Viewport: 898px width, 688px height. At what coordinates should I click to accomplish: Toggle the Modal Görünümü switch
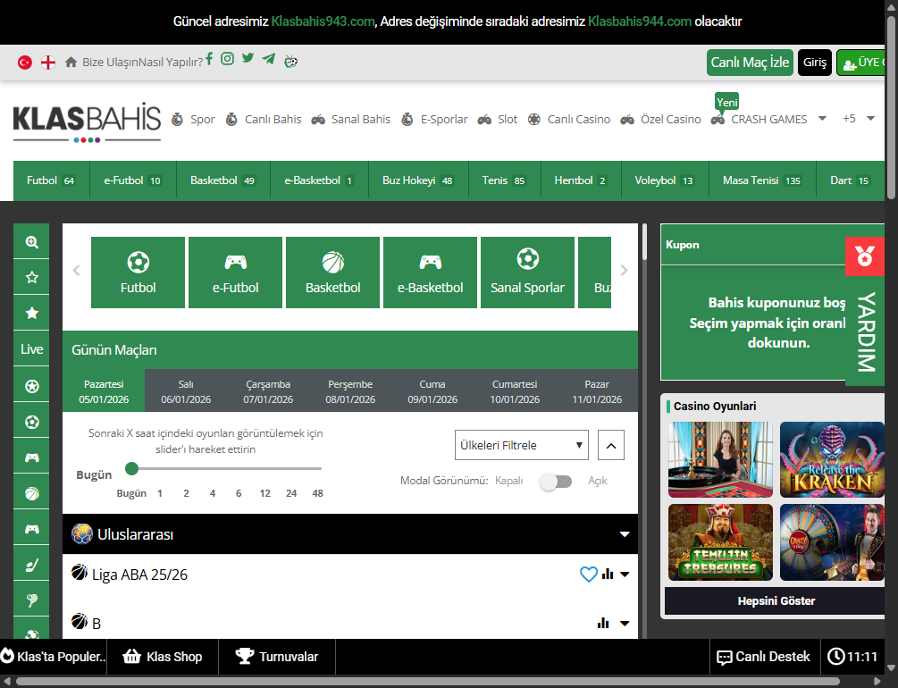tap(555, 482)
